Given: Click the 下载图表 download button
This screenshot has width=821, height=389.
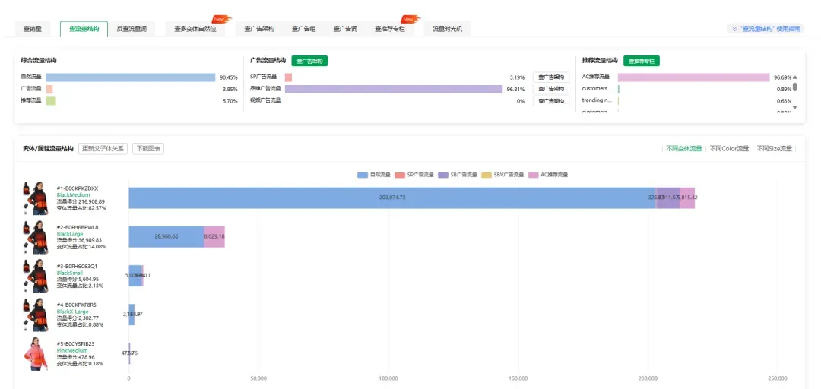Looking at the screenshot, I should coord(148,149).
